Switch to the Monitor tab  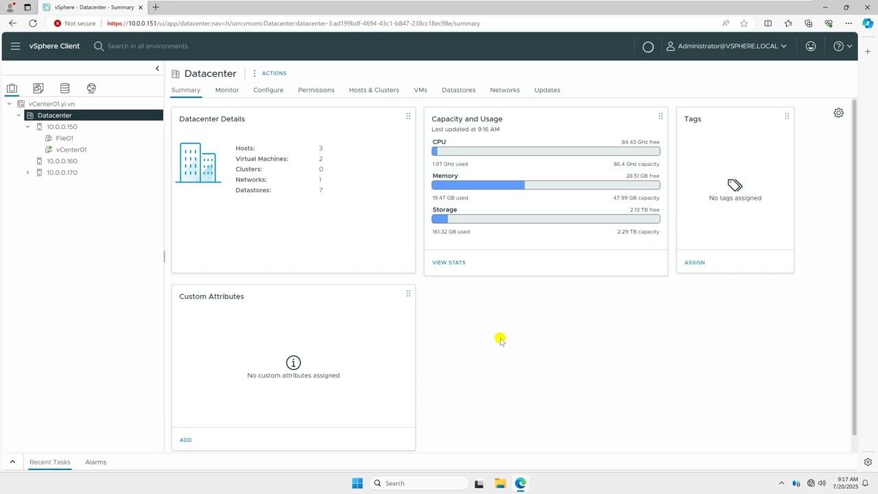pyautogui.click(x=227, y=90)
